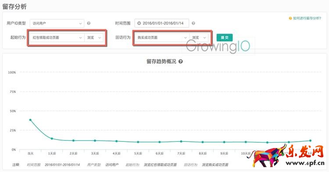Click the 7天后 x-axis label
The height and width of the screenshot is (172, 329).
tap(181, 154)
